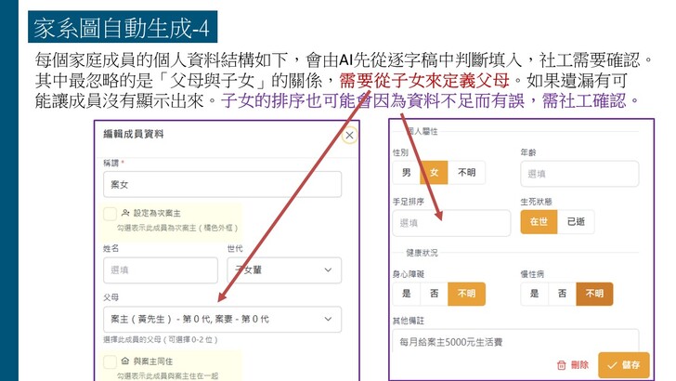
Task: Click the house icon beside 與案主同住
Action: pyautogui.click(x=124, y=362)
